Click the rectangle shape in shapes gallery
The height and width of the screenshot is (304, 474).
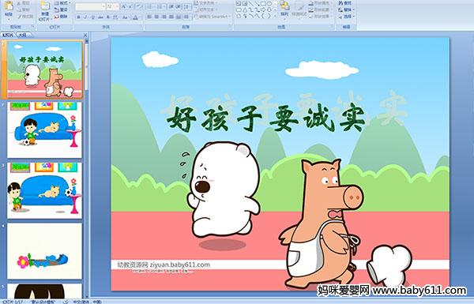click(x=263, y=3)
